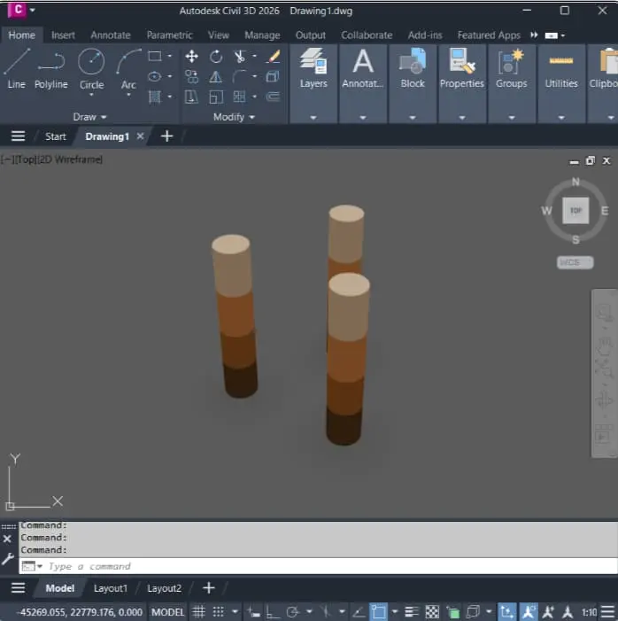Click the Trim scissors icon
618x621 pixels.
point(240,56)
